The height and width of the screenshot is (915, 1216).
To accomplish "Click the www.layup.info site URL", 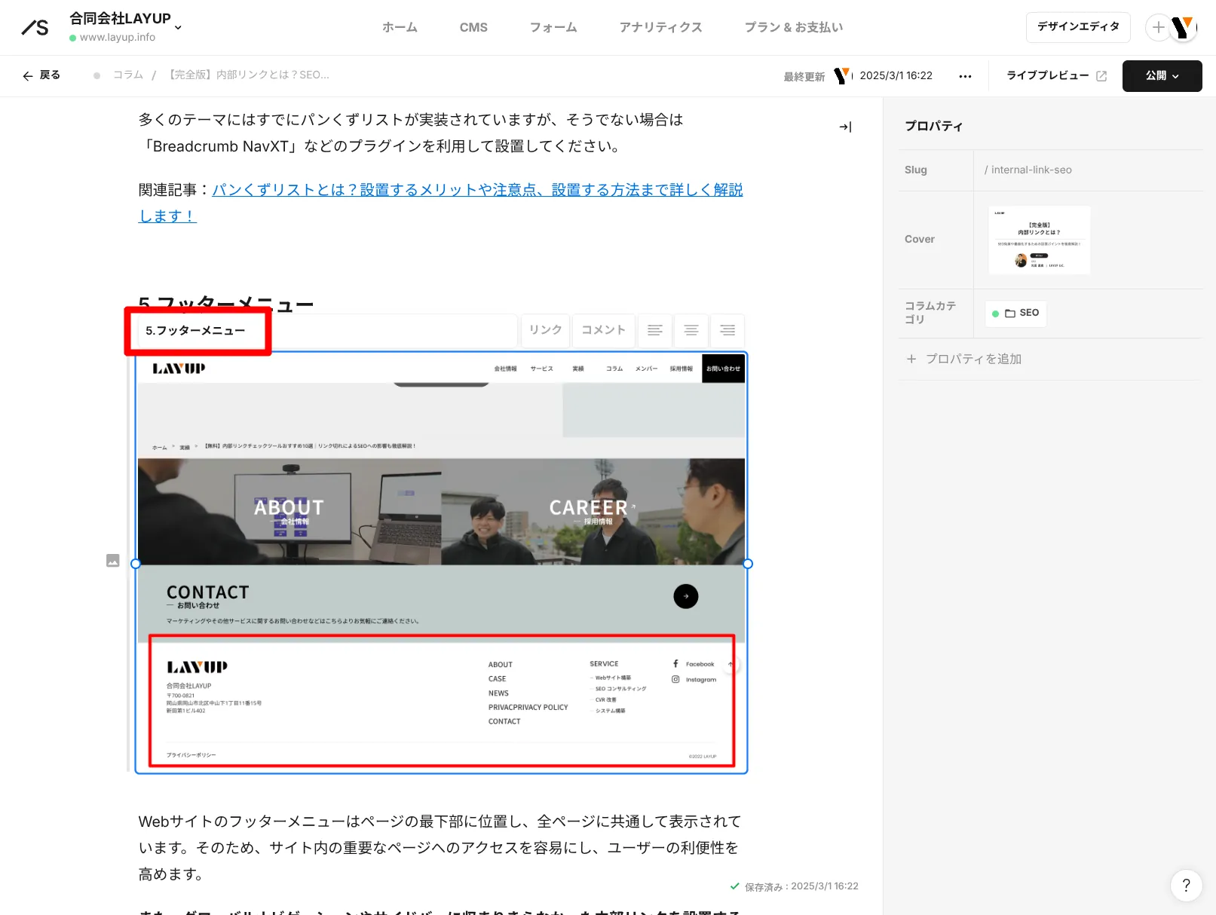I will coord(118,37).
